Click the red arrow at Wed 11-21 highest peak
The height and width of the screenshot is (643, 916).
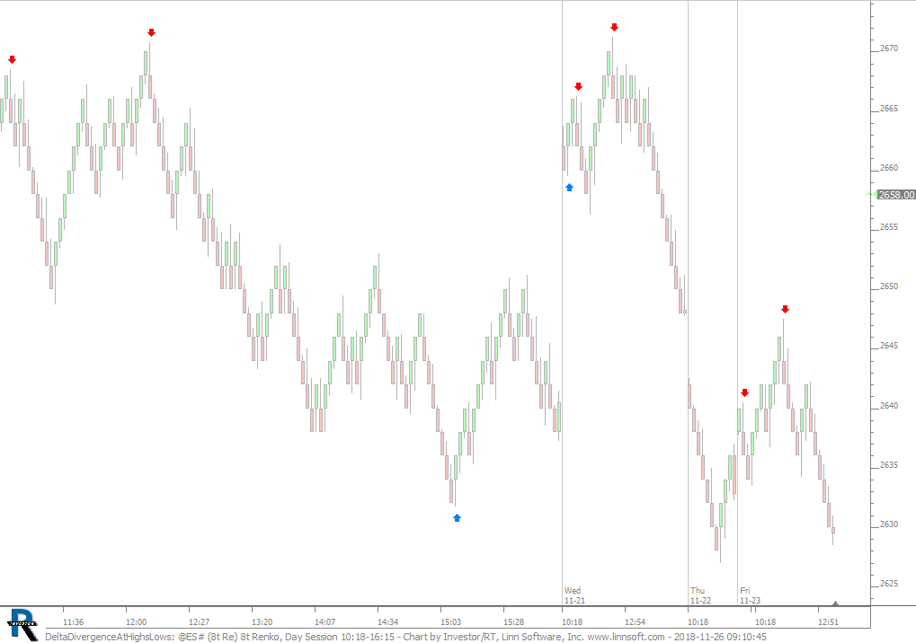pyautogui.click(x=614, y=28)
